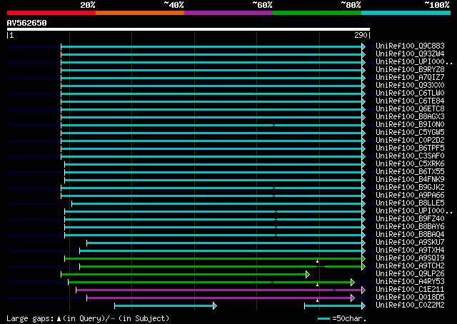
Task: Select the purple ~60% identity legend segment
Action: click(x=228, y=13)
